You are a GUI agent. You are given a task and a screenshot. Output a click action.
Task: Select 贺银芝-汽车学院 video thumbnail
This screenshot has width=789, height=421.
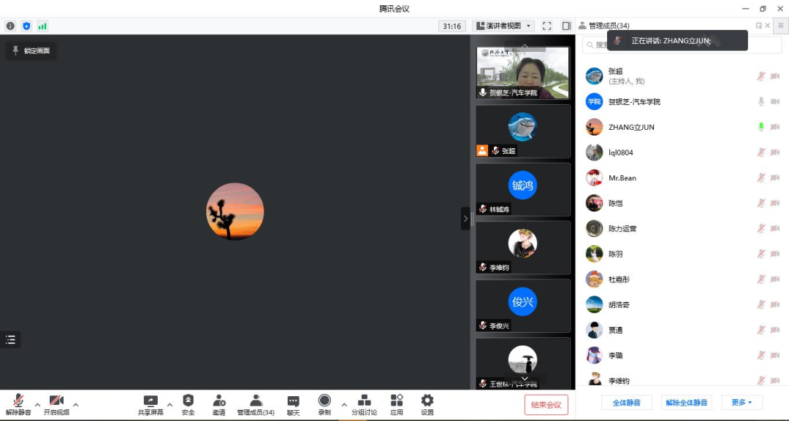[x=522, y=73]
